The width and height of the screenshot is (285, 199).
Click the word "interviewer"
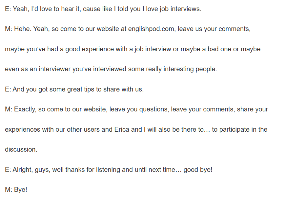click(54, 69)
